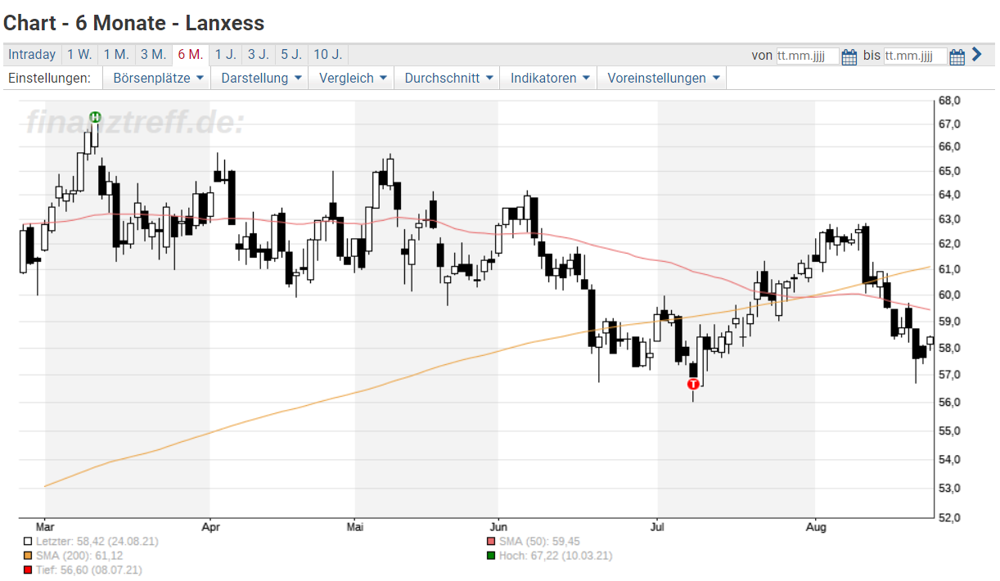Focus the 'bis' end date input field
This screenshot has height=581, width=1000.
(915, 56)
